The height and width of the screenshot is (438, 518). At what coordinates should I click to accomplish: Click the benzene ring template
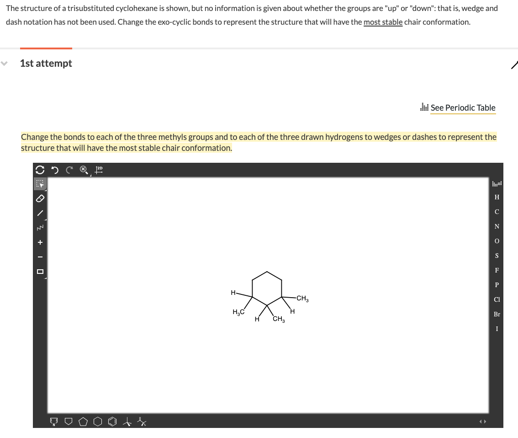(112, 421)
